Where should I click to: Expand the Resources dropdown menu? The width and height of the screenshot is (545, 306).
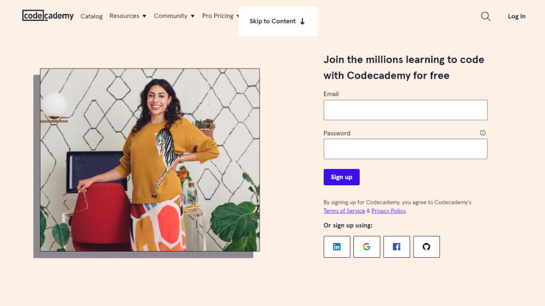point(128,16)
